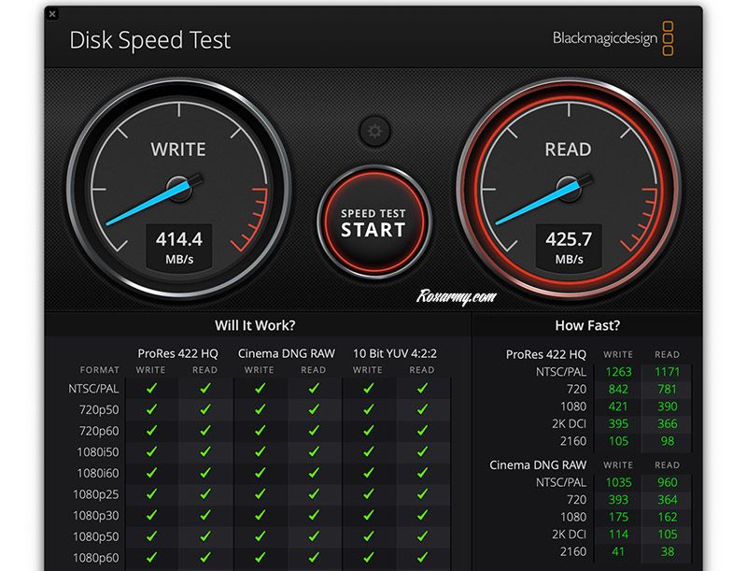Viewport: 747px width, 571px height.
Task: Click 10 Bit YUV read checkmark for 1080p60
Action: [422, 558]
